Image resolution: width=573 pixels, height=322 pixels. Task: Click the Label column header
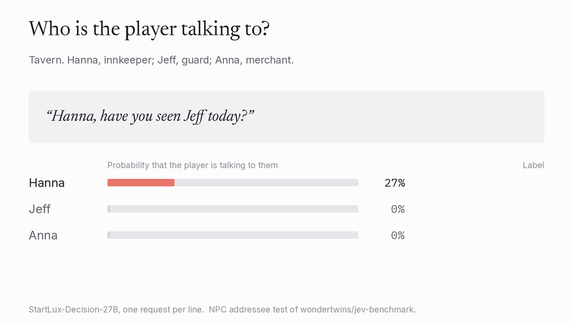[533, 165]
